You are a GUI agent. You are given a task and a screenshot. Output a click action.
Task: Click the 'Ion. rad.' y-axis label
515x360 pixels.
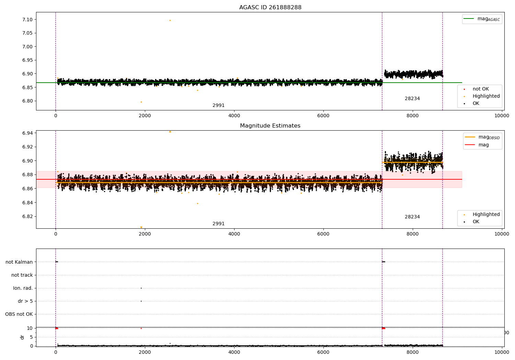click(x=23, y=288)
